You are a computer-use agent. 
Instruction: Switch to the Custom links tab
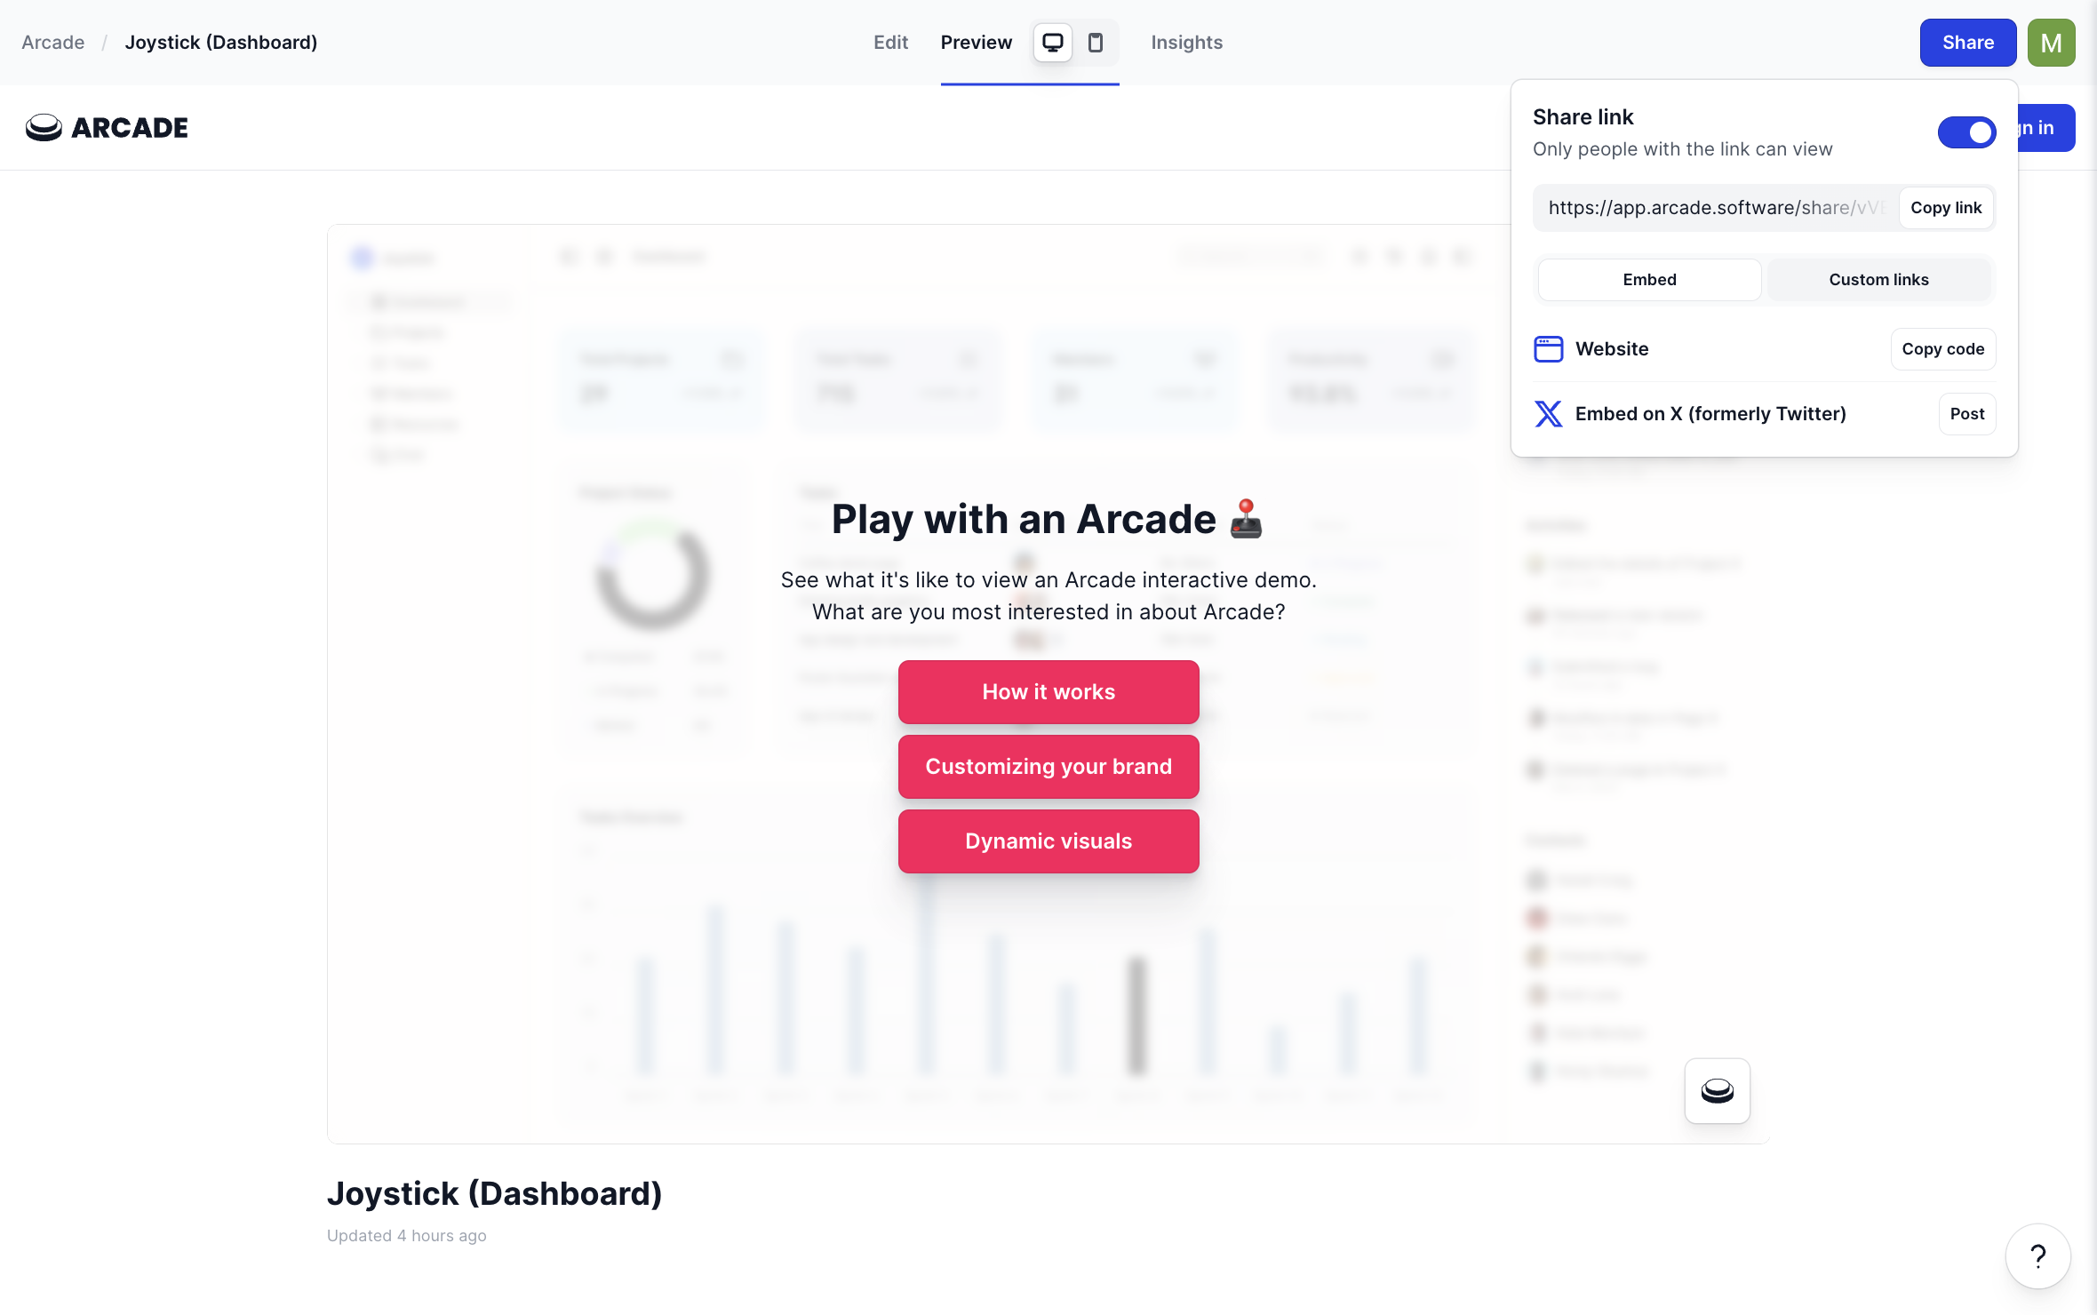1878,279
